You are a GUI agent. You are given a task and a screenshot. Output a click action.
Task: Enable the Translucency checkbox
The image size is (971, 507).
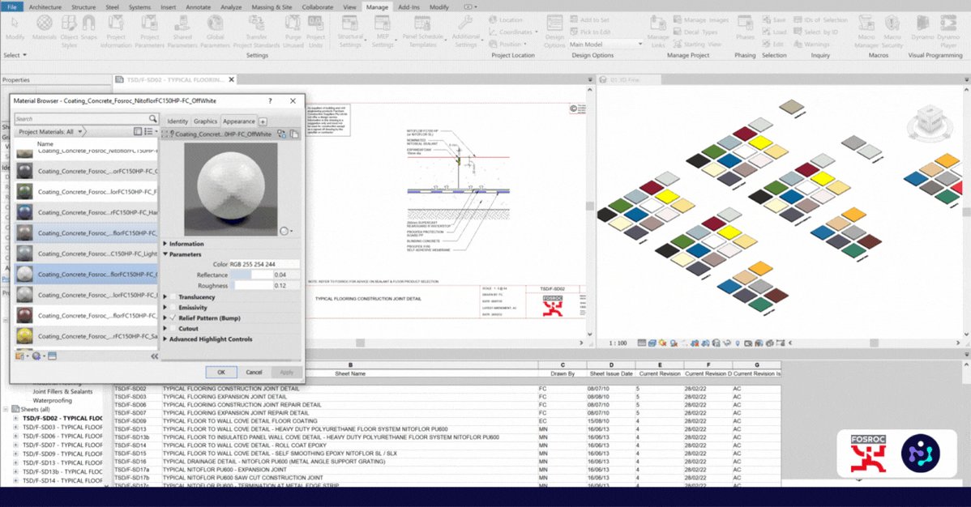click(x=173, y=297)
